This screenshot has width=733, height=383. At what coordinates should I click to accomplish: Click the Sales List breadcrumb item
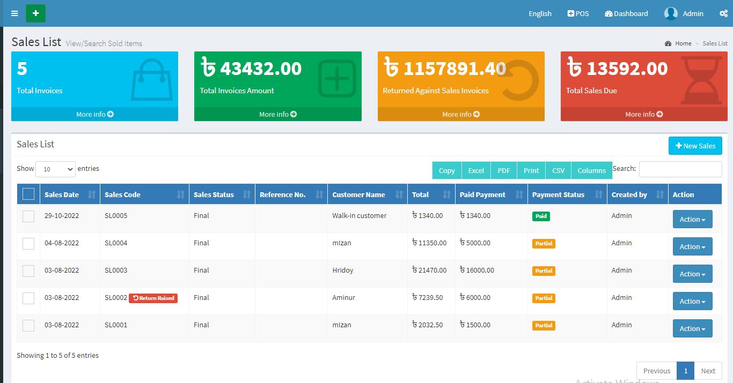pos(715,43)
